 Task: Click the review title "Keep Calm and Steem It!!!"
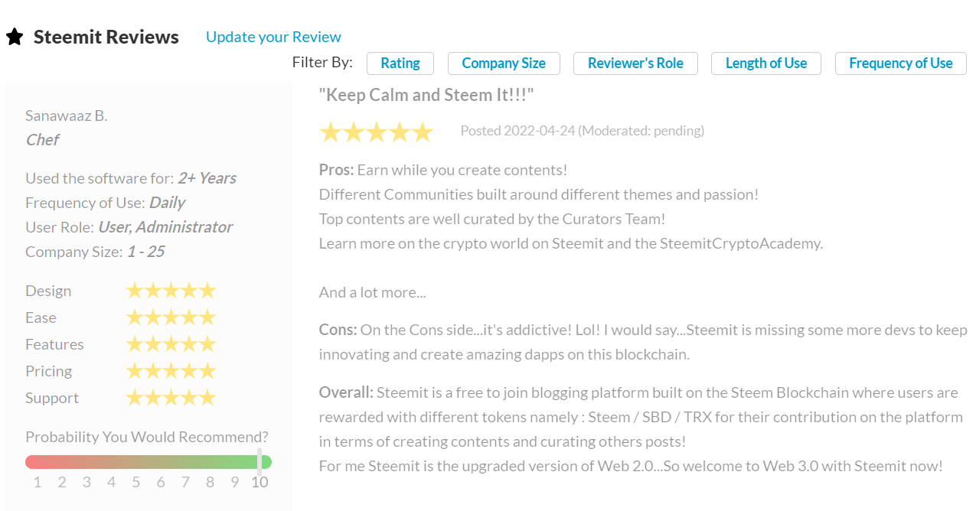(426, 95)
